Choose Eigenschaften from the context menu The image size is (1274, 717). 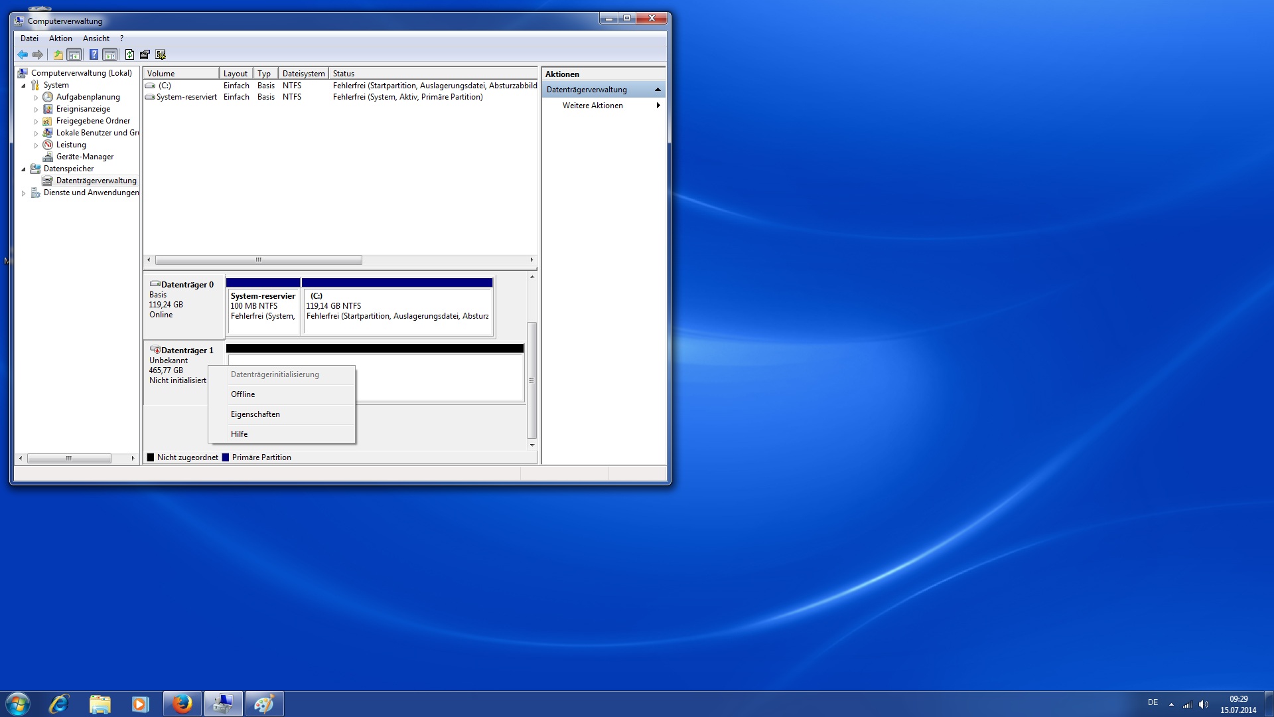click(x=255, y=414)
